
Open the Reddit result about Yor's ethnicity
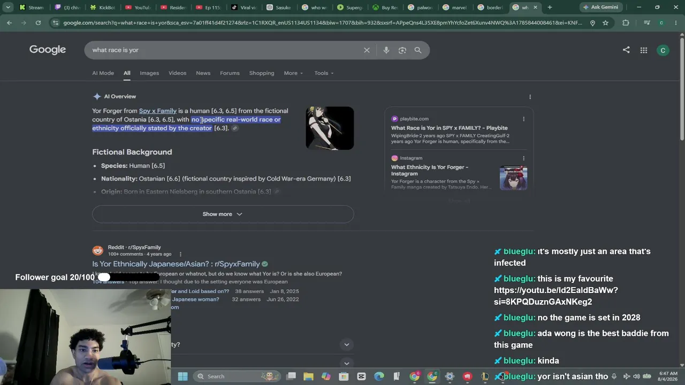pyautogui.click(x=176, y=264)
